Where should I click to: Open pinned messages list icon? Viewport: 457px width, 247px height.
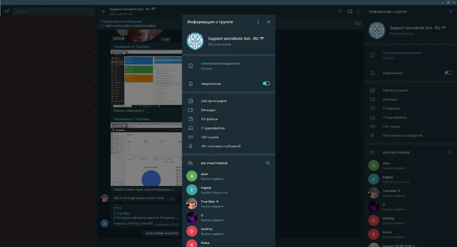[x=358, y=24]
